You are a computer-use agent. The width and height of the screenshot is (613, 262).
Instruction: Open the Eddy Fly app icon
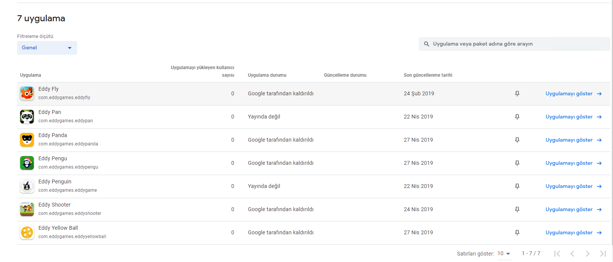[x=27, y=93]
